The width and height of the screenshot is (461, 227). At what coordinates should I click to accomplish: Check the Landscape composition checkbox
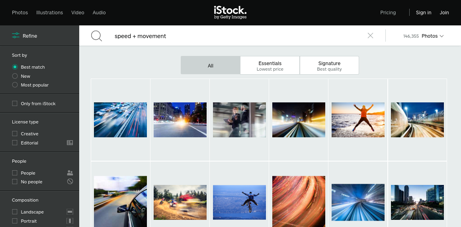[x=15, y=212]
